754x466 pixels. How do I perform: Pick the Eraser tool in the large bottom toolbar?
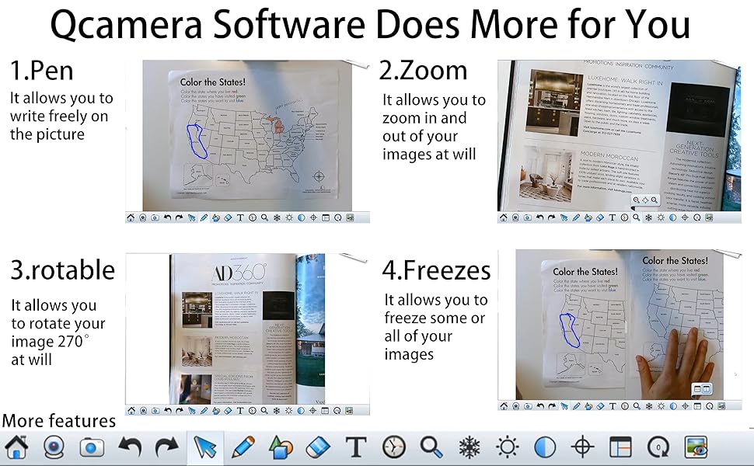click(318, 447)
